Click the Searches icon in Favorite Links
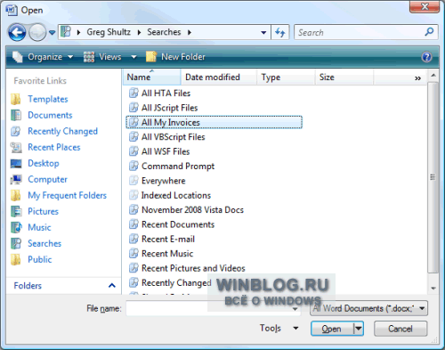 (x=16, y=244)
